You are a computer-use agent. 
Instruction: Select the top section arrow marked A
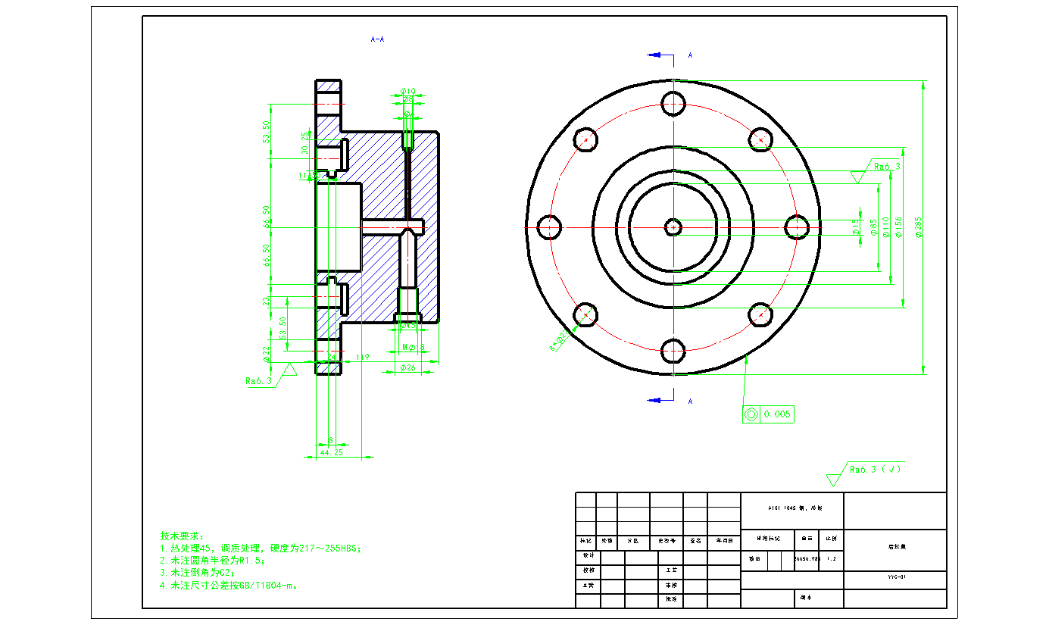pos(660,55)
